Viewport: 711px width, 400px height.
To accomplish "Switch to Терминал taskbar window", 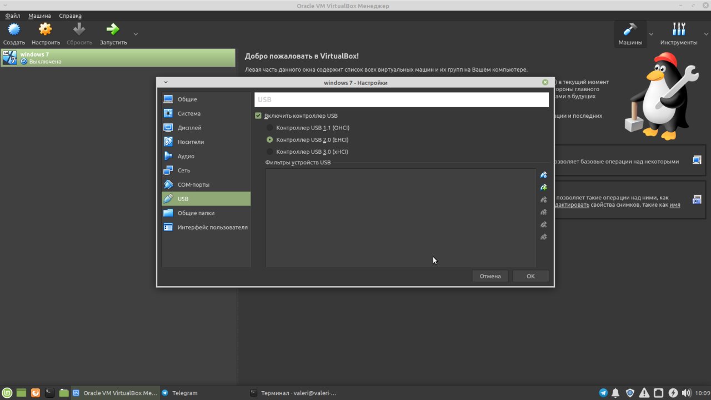I will (293, 393).
